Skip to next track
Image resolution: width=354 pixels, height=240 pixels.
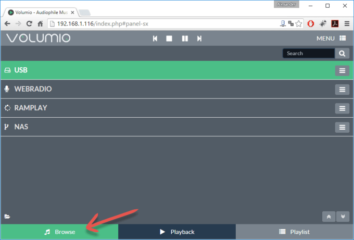click(x=199, y=39)
